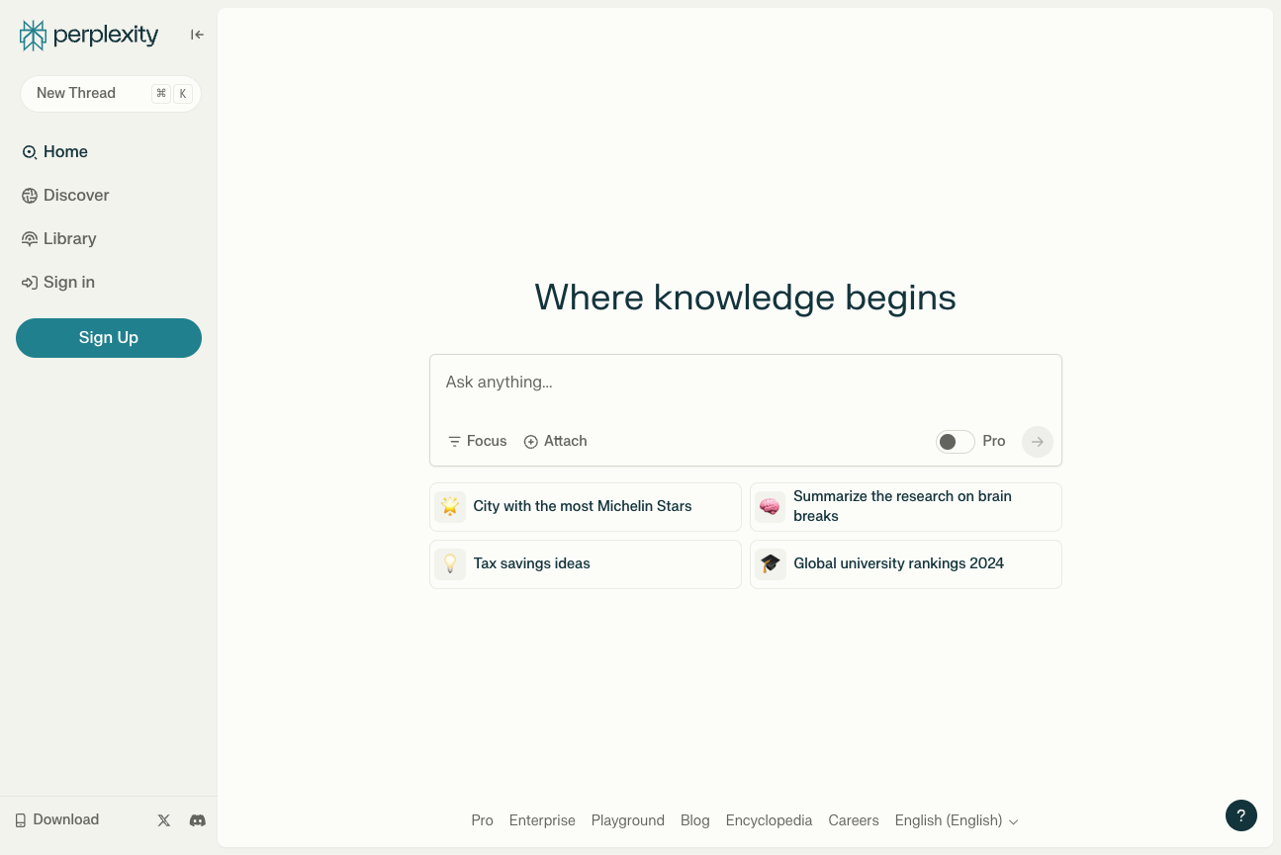Screen dimensions: 1281x855
Task: Open the Pro footer link
Action: (x=482, y=820)
